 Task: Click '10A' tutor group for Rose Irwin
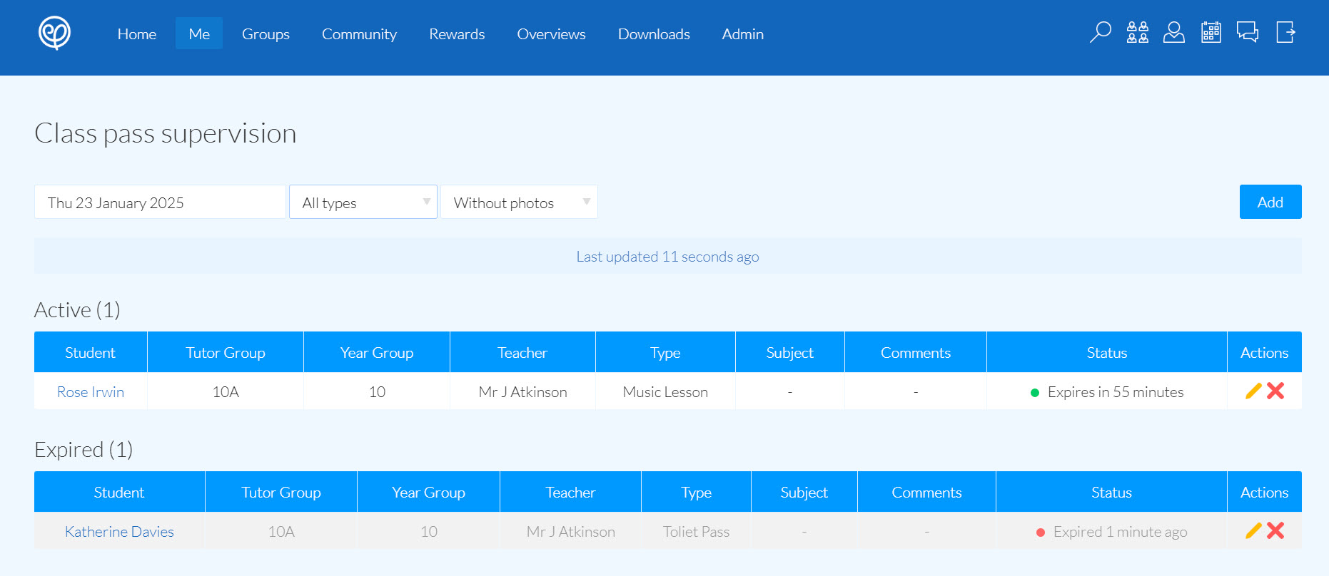[x=226, y=392]
